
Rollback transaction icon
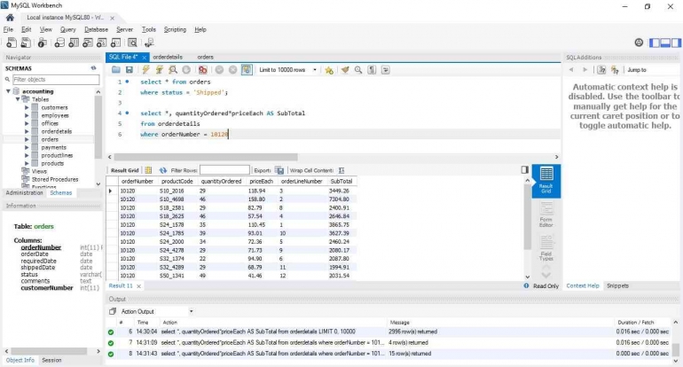pyautogui.click(x=233, y=70)
